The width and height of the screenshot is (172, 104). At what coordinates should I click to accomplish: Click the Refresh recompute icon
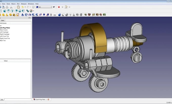tap(33, 7)
